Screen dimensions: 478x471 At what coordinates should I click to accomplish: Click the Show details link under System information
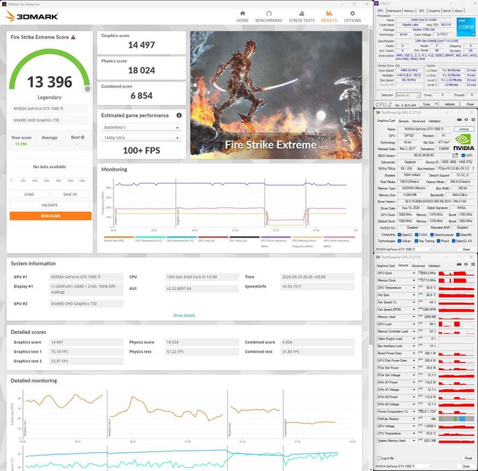pos(184,316)
